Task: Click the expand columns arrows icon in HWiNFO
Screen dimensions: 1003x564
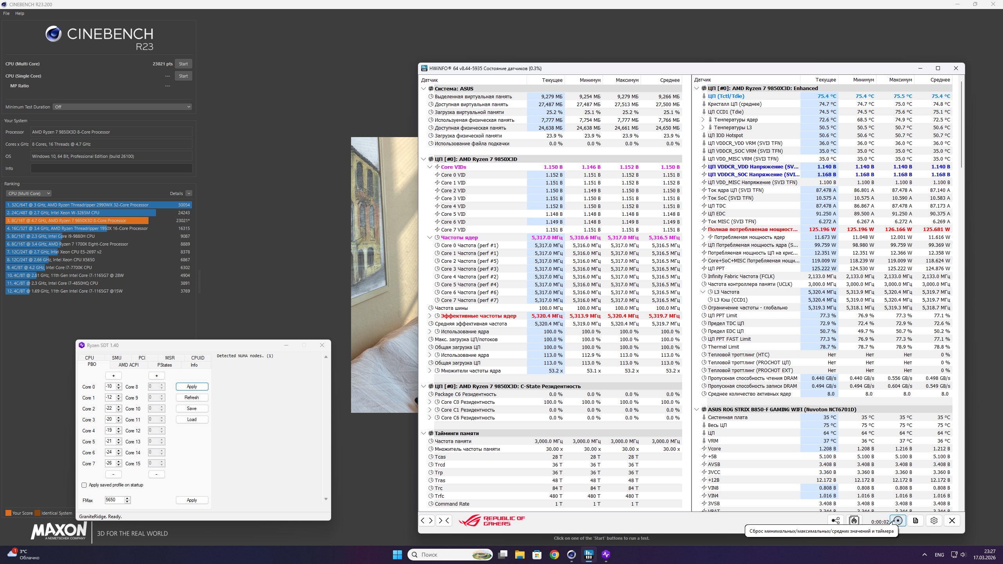Action: click(x=427, y=521)
